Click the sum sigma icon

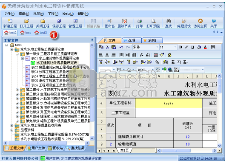coord(173,62)
